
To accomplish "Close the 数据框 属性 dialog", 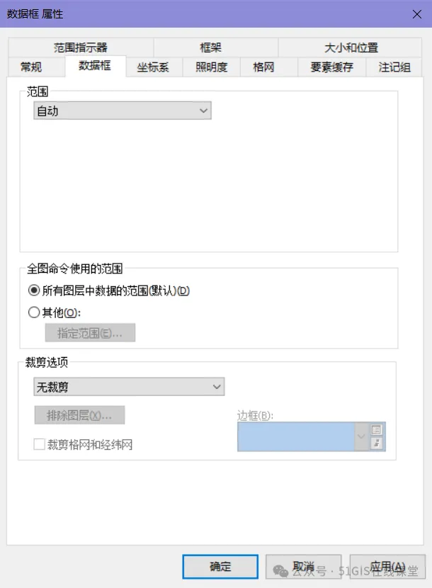I will (416, 14).
